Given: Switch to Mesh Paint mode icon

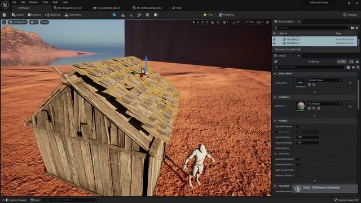Looking at the screenshot, I should tap(139, 15).
